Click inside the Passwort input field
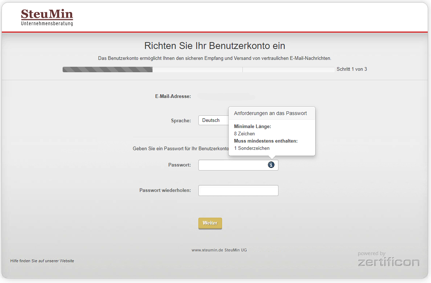The width and height of the screenshot is (431, 283). pyautogui.click(x=233, y=165)
